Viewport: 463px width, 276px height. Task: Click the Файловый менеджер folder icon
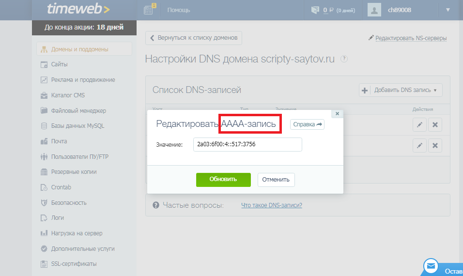tap(44, 110)
